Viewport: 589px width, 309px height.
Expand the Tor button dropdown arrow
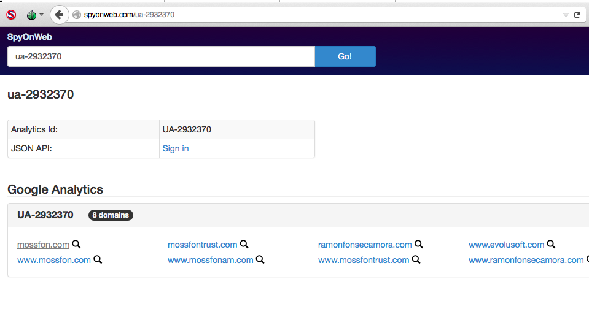pyautogui.click(x=41, y=15)
